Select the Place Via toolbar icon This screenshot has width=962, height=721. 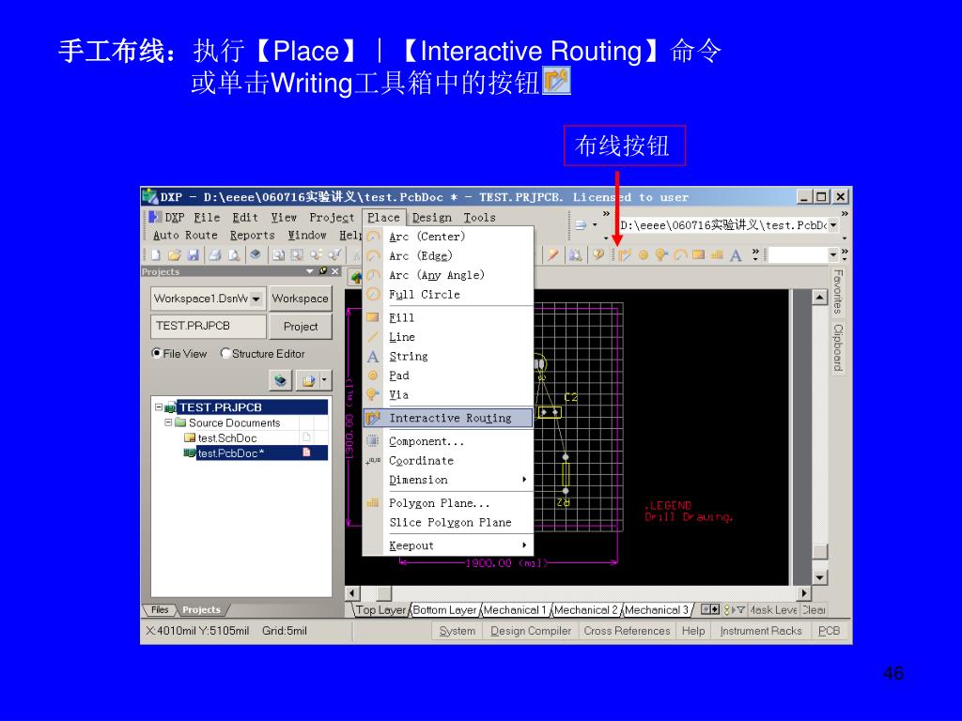(660, 255)
